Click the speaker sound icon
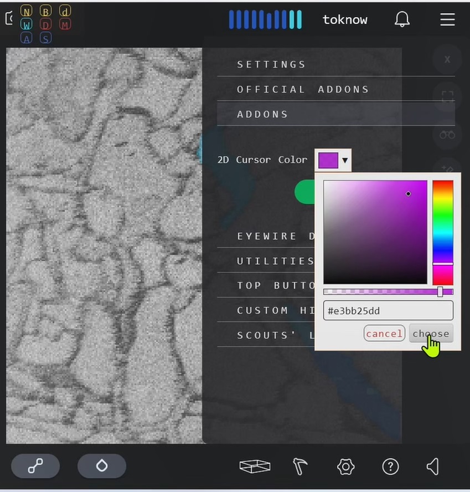This screenshot has width=470, height=492. (x=433, y=467)
